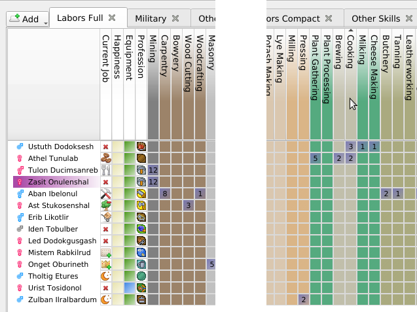Click the Add button
This screenshot has height=312, width=417.
[24, 19]
